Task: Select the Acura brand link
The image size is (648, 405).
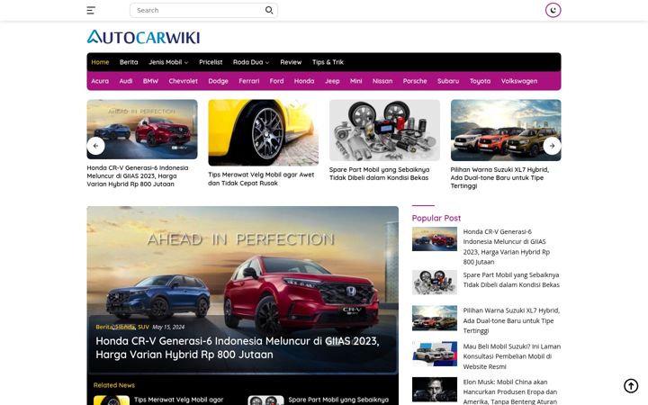Action: 100,81
